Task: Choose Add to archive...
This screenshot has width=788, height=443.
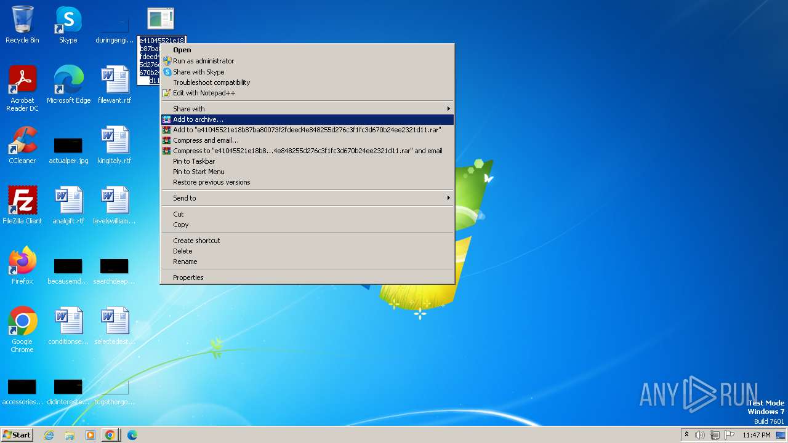Action: [x=307, y=119]
